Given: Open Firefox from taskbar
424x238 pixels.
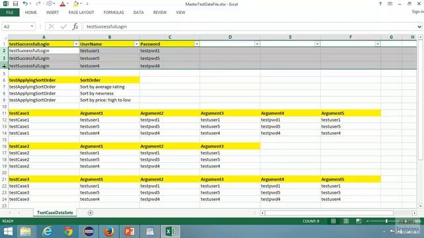Looking at the screenshot, I should 109,231.
